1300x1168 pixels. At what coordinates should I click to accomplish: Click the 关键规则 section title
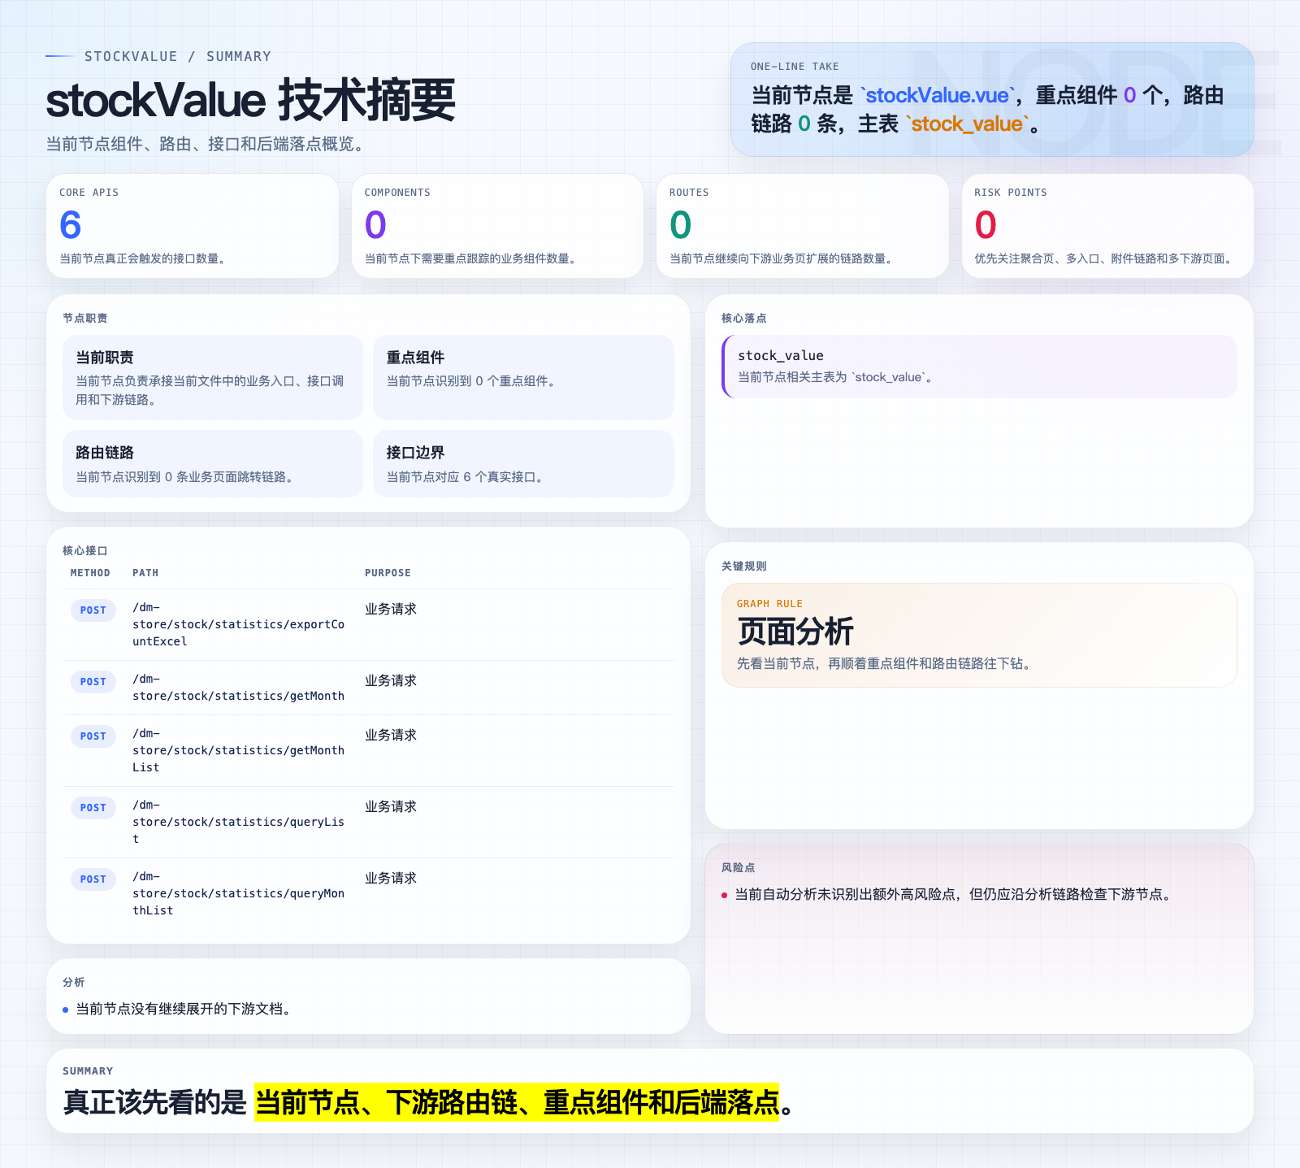click(x=744, y=566)
